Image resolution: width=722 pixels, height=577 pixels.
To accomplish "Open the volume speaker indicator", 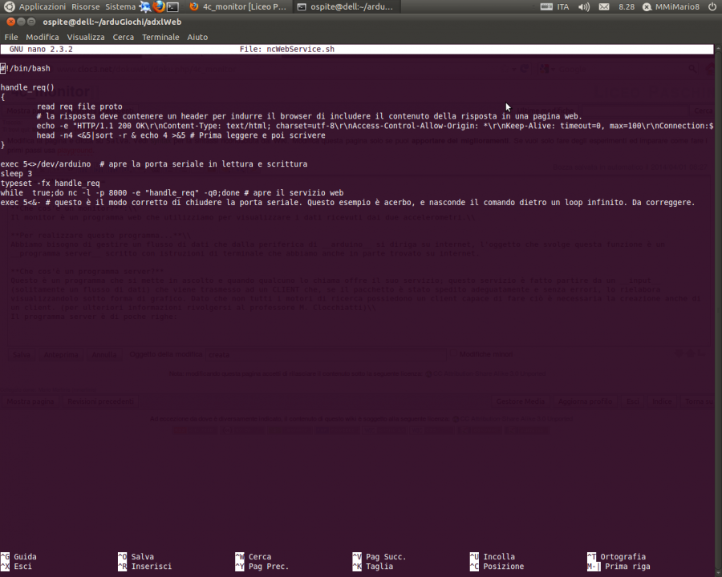I will 584,7.
